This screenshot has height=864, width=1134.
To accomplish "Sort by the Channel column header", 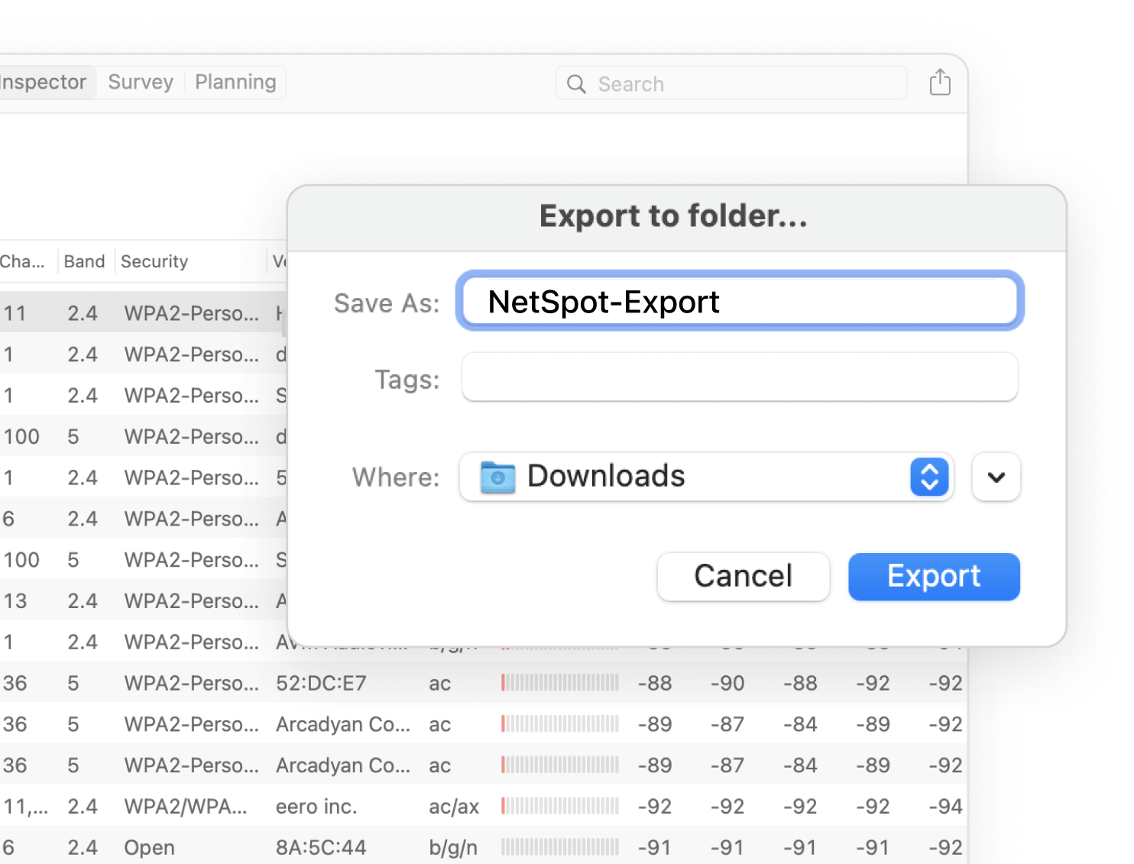I will (x=23, y=261).
